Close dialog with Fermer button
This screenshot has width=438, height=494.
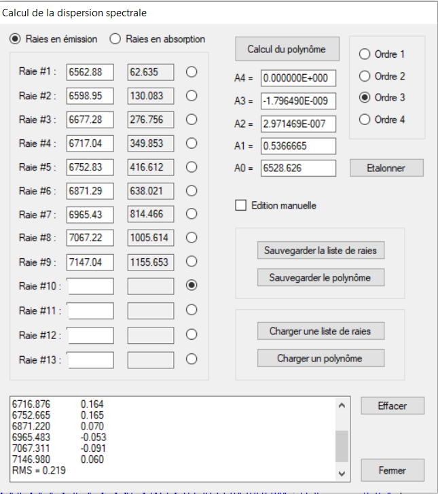(x=393, y=470)
